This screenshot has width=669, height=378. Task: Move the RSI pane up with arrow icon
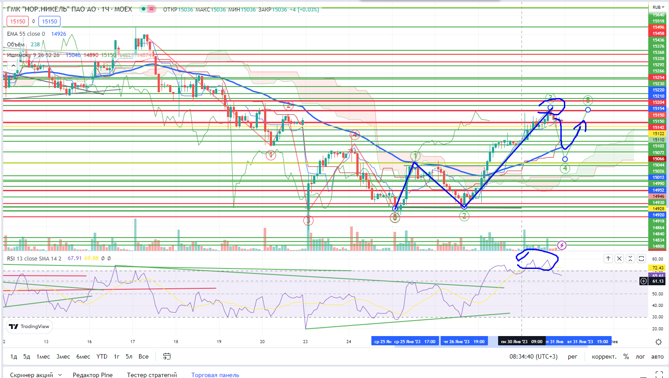point(608,259)
